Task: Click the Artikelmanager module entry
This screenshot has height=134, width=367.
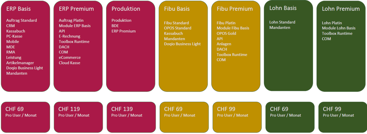Action: 20,63
